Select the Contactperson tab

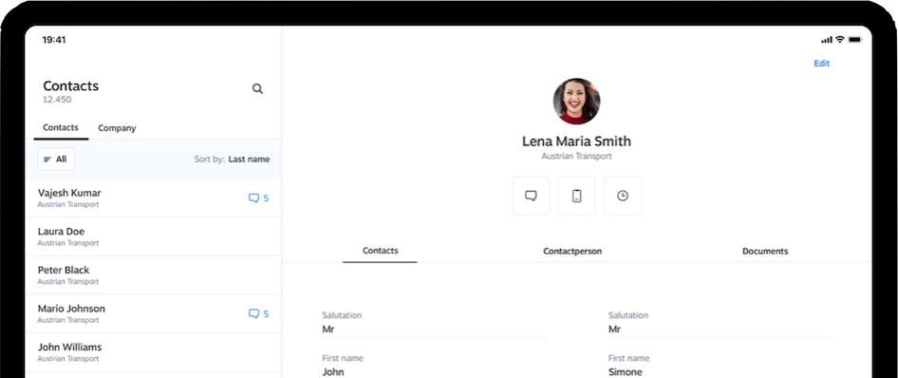click(x=572, y=252)
